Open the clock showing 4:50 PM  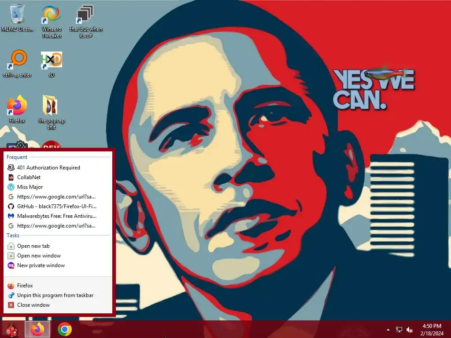coord(432,330)
